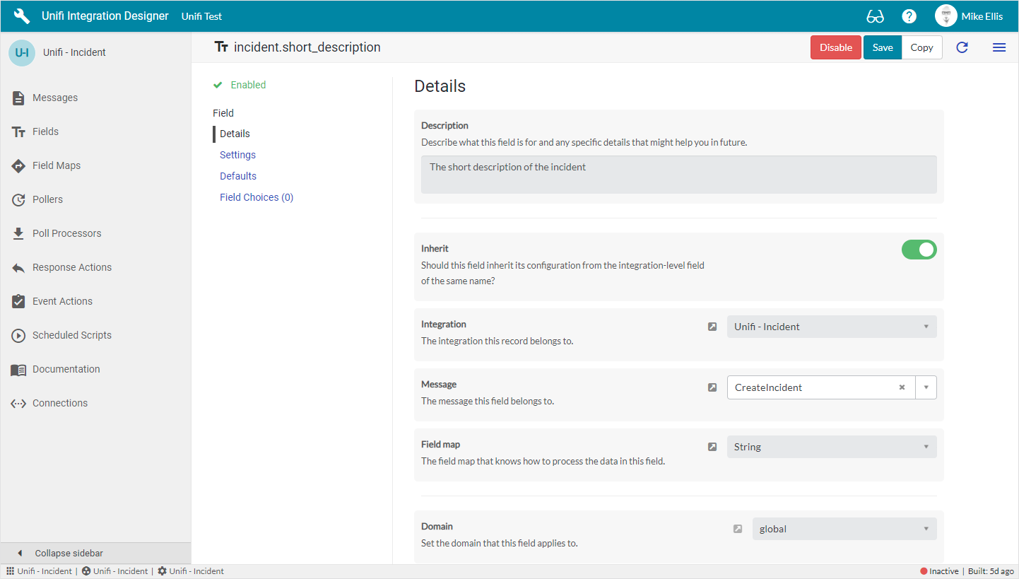Screen dimensions: 1019x579
Task: Open the Domain global dropdown
Action: click(x=844, y=529)
